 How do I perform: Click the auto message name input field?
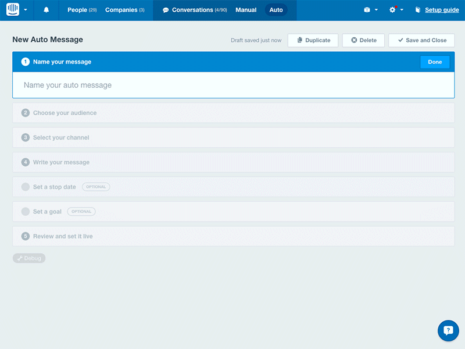tap(233, 84)
